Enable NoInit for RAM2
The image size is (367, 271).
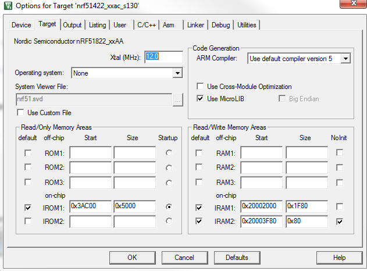(x=340, y=167)
